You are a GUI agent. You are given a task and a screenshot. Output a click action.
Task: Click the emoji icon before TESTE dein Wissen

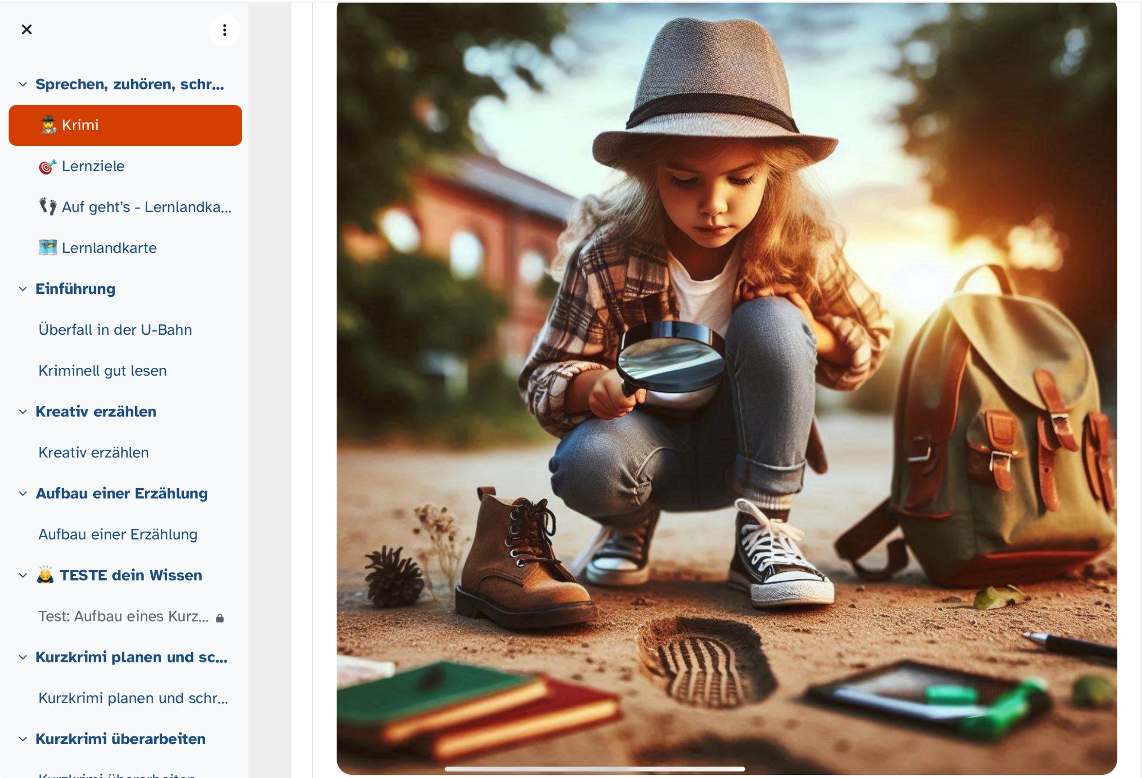click(x=45, y=575)
